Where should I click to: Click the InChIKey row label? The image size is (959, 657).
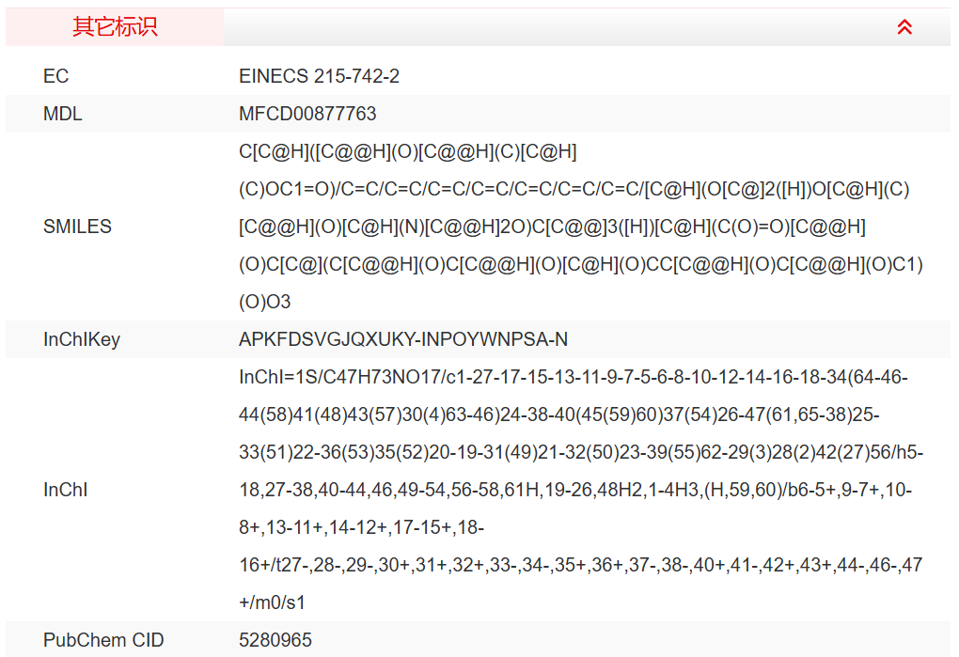coord(82,339)
